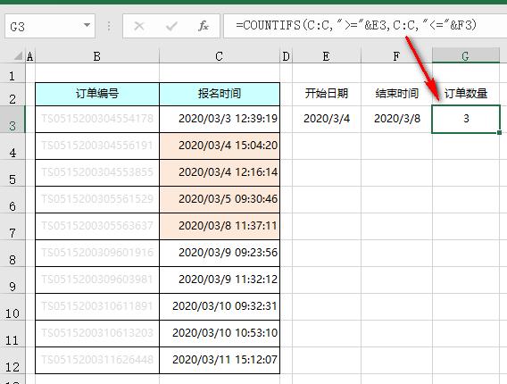507x384 pixels.
Task: Select cell 2020/03/9 11:32:12
Action: pos(220,280)
